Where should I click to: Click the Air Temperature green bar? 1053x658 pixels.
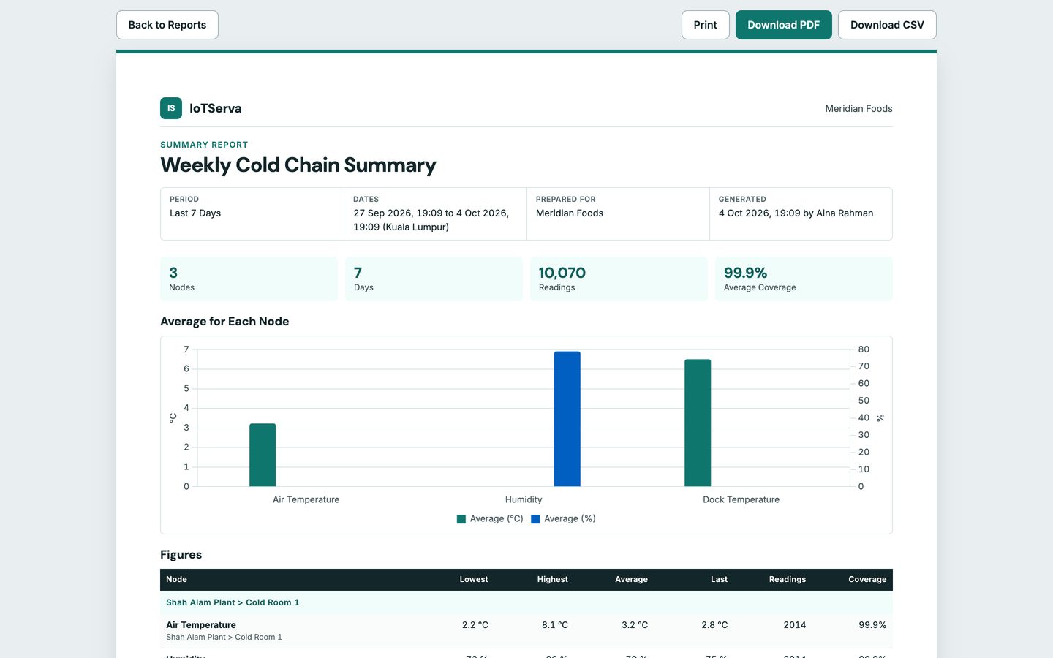tap(263, 455)
